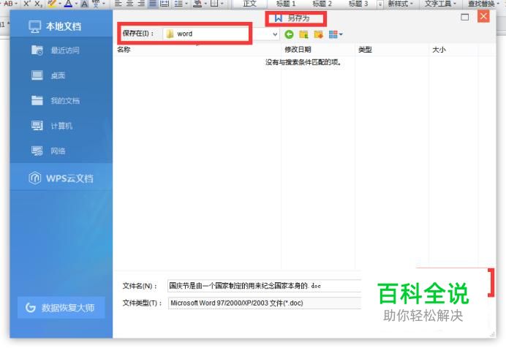Select 网络 network location

click(48, 151)
